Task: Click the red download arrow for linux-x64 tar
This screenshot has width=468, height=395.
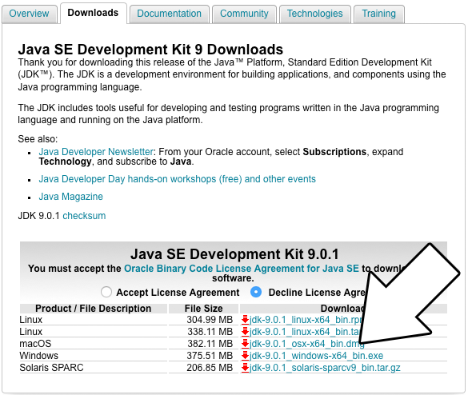Action: tap(245, 332)
